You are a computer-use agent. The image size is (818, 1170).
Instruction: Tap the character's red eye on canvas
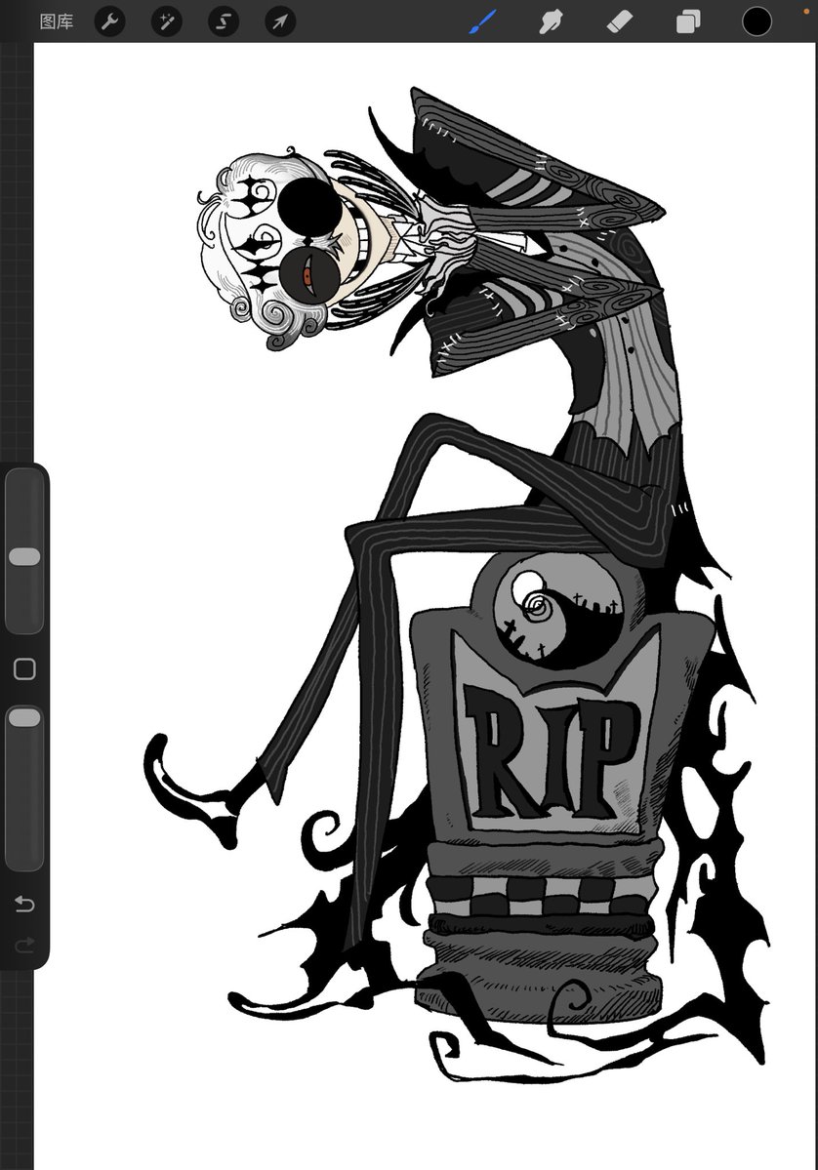(x=307, y=277)
